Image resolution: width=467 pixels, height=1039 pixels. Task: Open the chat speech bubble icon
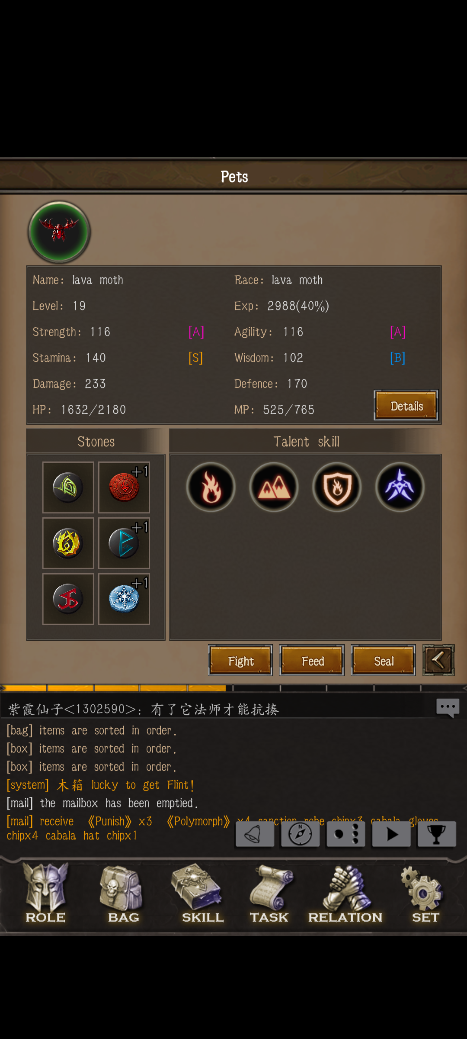[x=448, y=708]
